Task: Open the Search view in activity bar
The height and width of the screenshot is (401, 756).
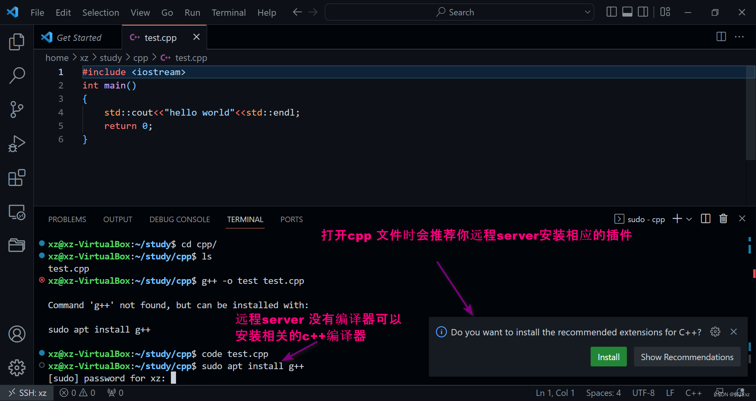Action: click(17, 75)
